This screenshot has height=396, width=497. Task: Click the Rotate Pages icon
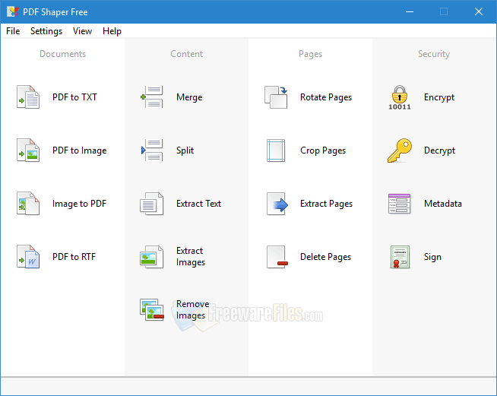point(276,97)
